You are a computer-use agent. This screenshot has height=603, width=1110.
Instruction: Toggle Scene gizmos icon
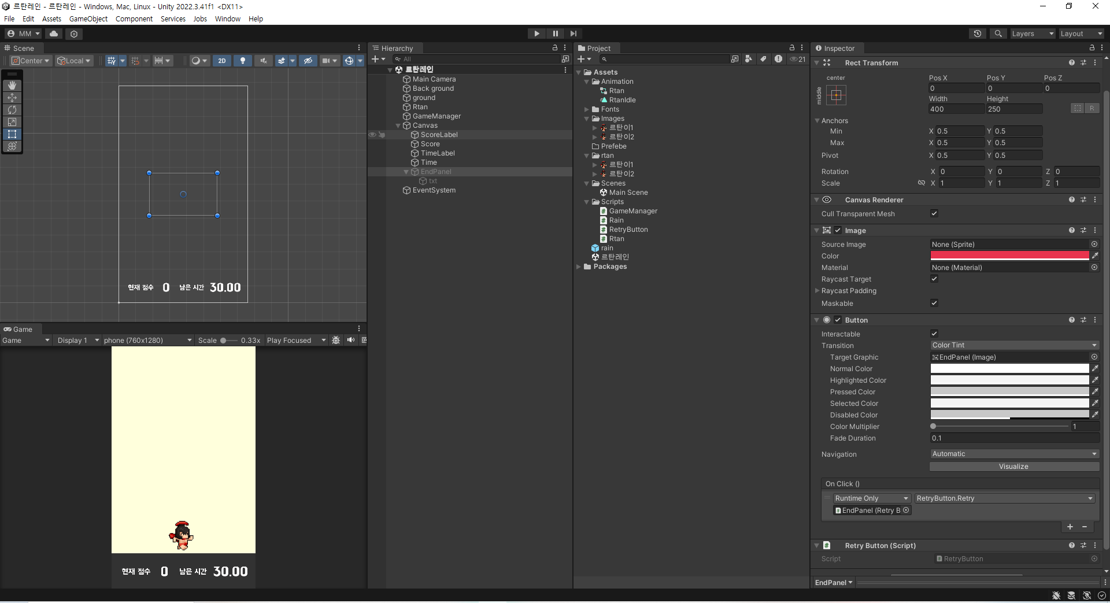point(349,61)
